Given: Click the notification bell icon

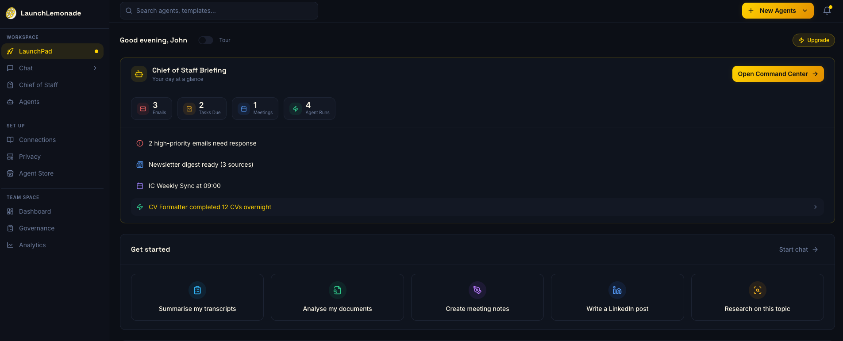Looking at the screenshot, I should click(827, 11).
